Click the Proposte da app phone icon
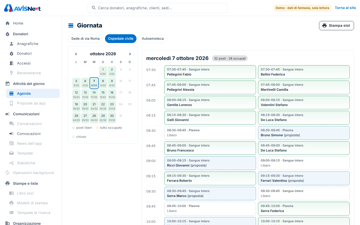Screen dimensions: 360x225 click(x=11, y=103)
